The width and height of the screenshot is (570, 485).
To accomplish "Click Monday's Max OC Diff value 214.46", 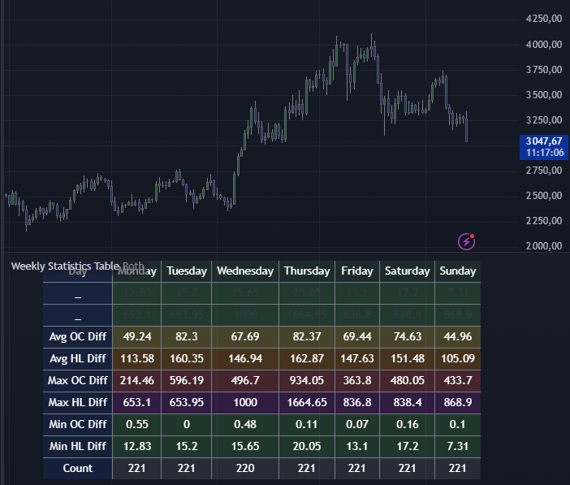I will pos(136,380).
